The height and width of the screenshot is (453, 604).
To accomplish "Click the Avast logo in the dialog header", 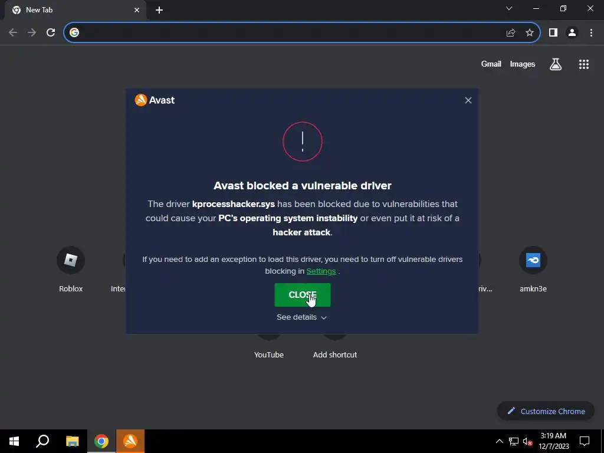I will pos(155,100).
